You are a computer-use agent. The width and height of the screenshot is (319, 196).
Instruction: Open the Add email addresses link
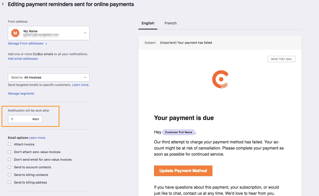pos(23,59)
